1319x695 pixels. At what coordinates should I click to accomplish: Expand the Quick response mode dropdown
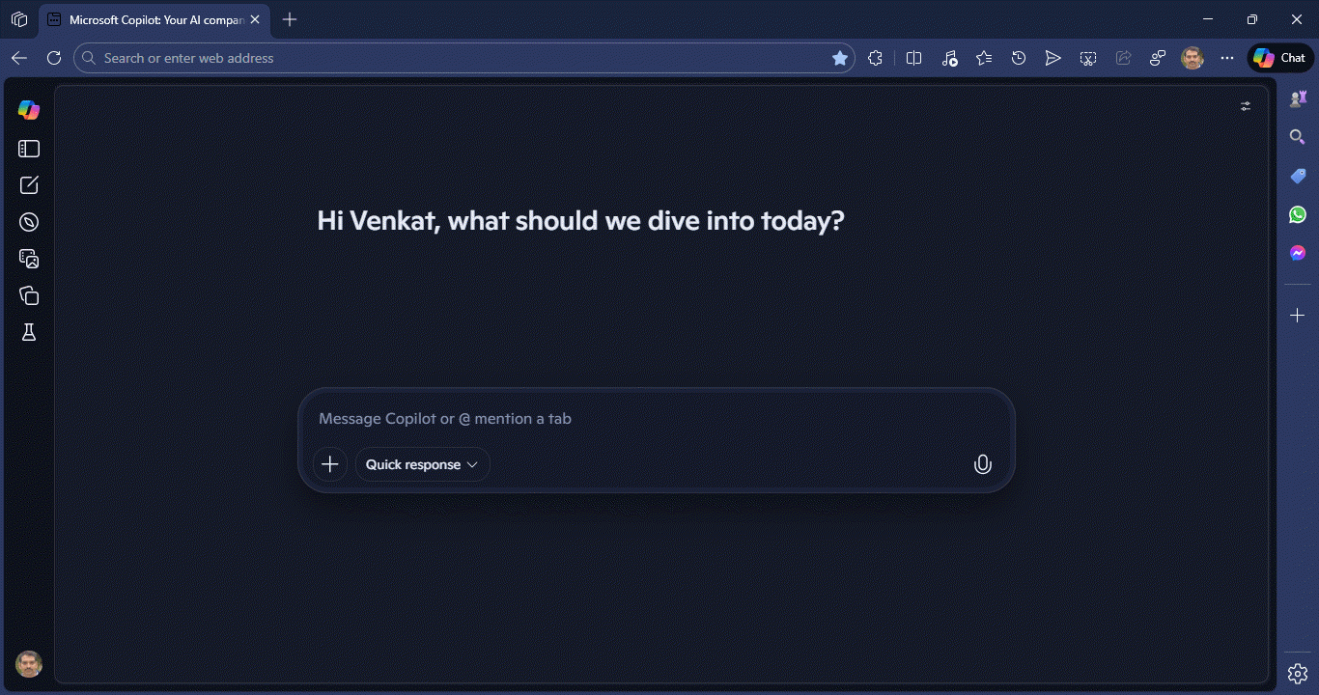point(422,464)
